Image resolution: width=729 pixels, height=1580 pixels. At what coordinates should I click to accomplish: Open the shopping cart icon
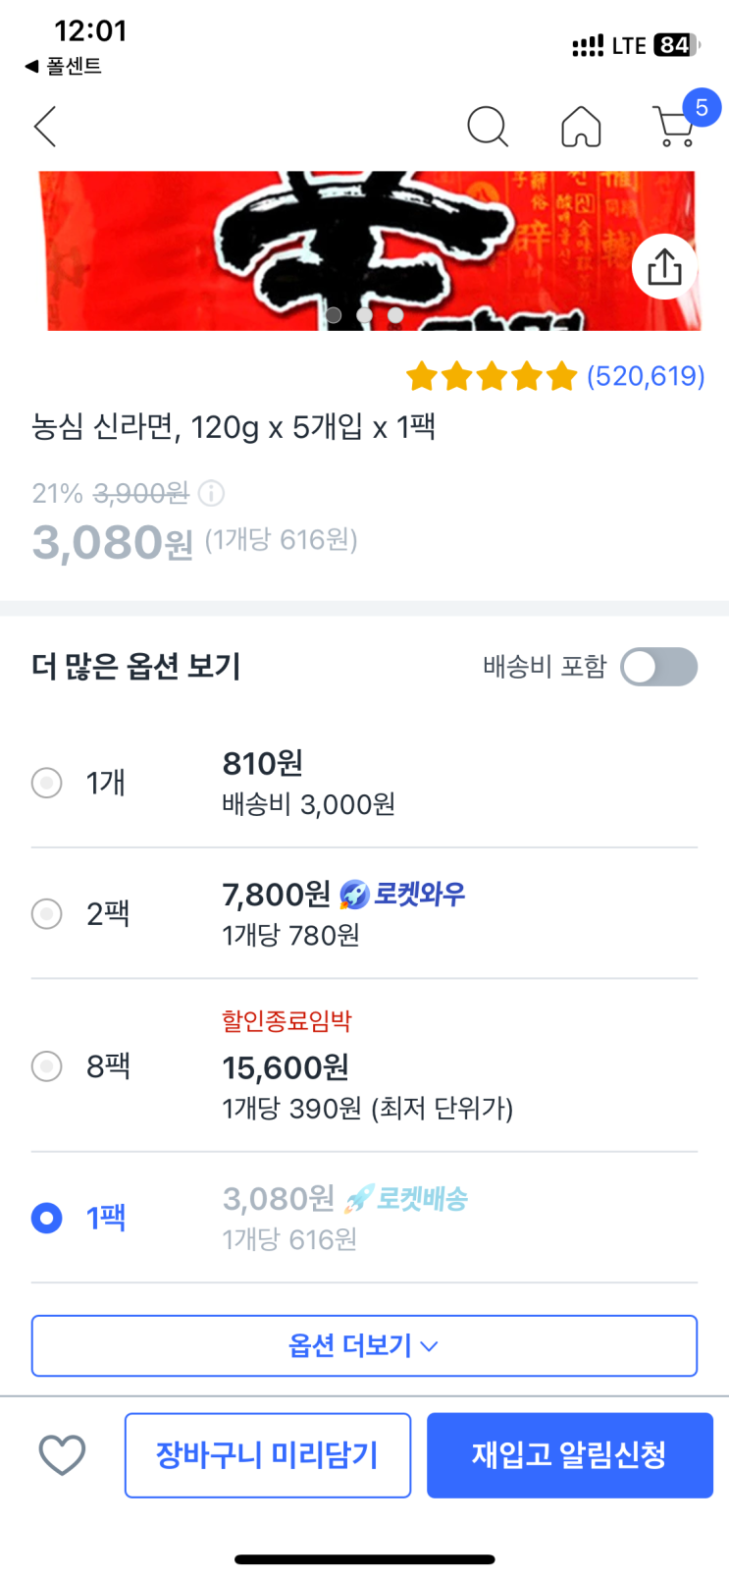674,128
